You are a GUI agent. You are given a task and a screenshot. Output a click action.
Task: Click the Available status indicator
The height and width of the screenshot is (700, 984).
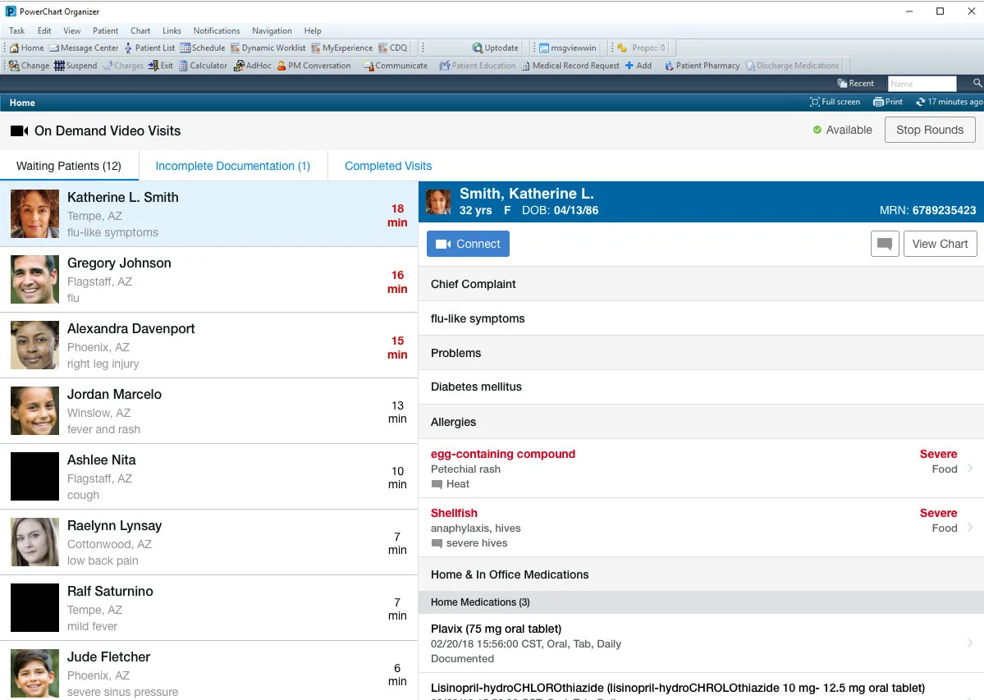(x=842, y=130)
